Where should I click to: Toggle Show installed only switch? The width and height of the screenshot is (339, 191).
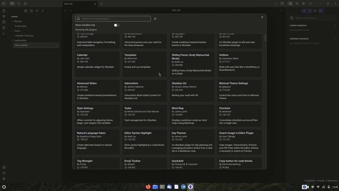117,25
